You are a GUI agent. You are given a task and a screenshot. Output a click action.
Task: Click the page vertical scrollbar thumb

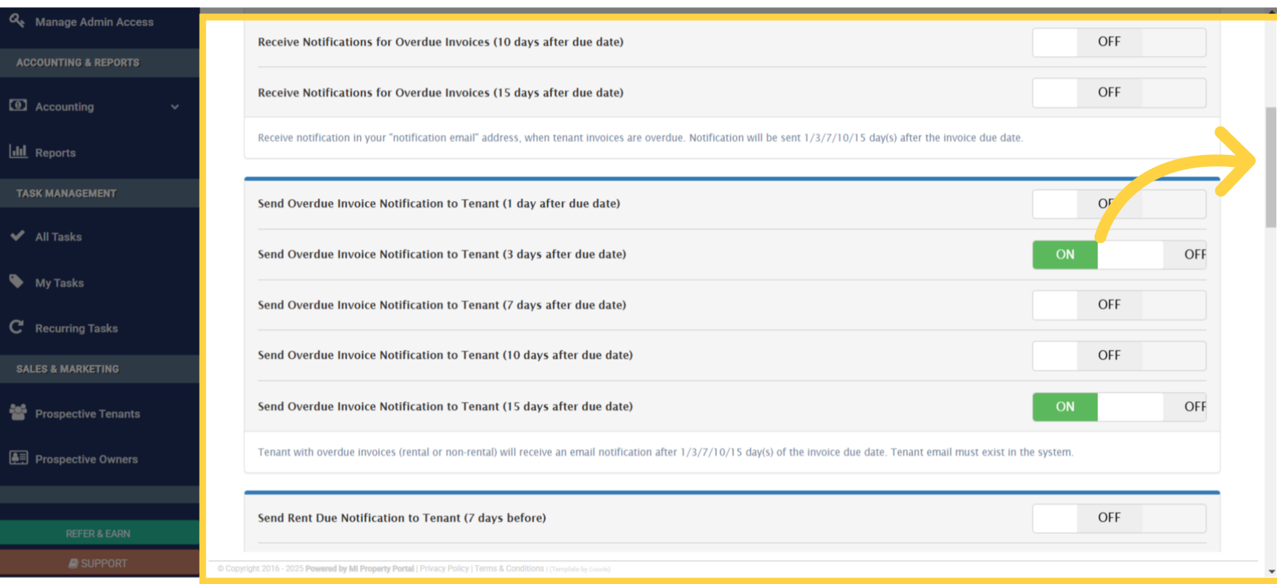(1271, 166)
